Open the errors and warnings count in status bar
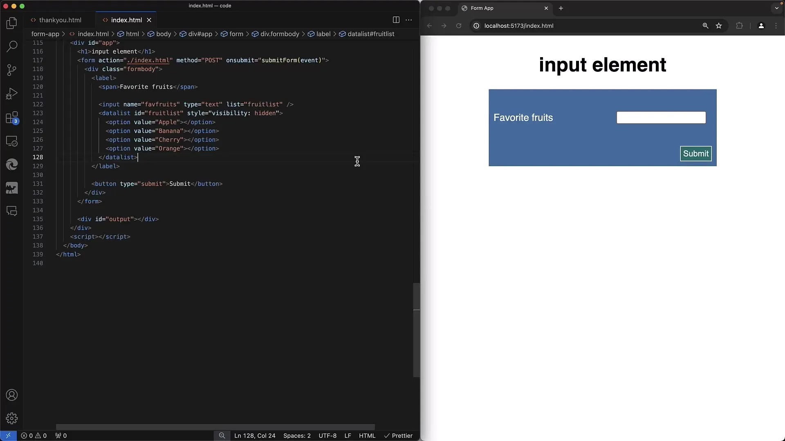 [34, 436]
